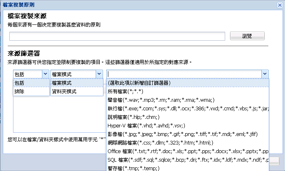This screenshot has height=171, width=285.
Task: Select 包括 from the dropdown list
Action: (x=31, y=83)
